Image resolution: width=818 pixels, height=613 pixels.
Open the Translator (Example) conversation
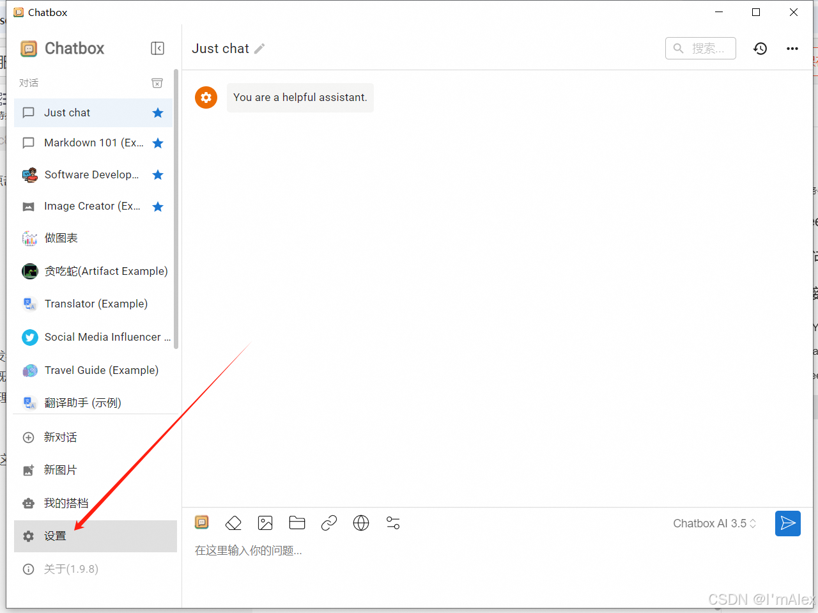pos(93,304)
